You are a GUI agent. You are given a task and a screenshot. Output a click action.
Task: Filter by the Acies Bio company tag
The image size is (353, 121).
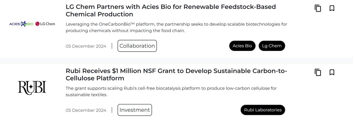[242, 46]
